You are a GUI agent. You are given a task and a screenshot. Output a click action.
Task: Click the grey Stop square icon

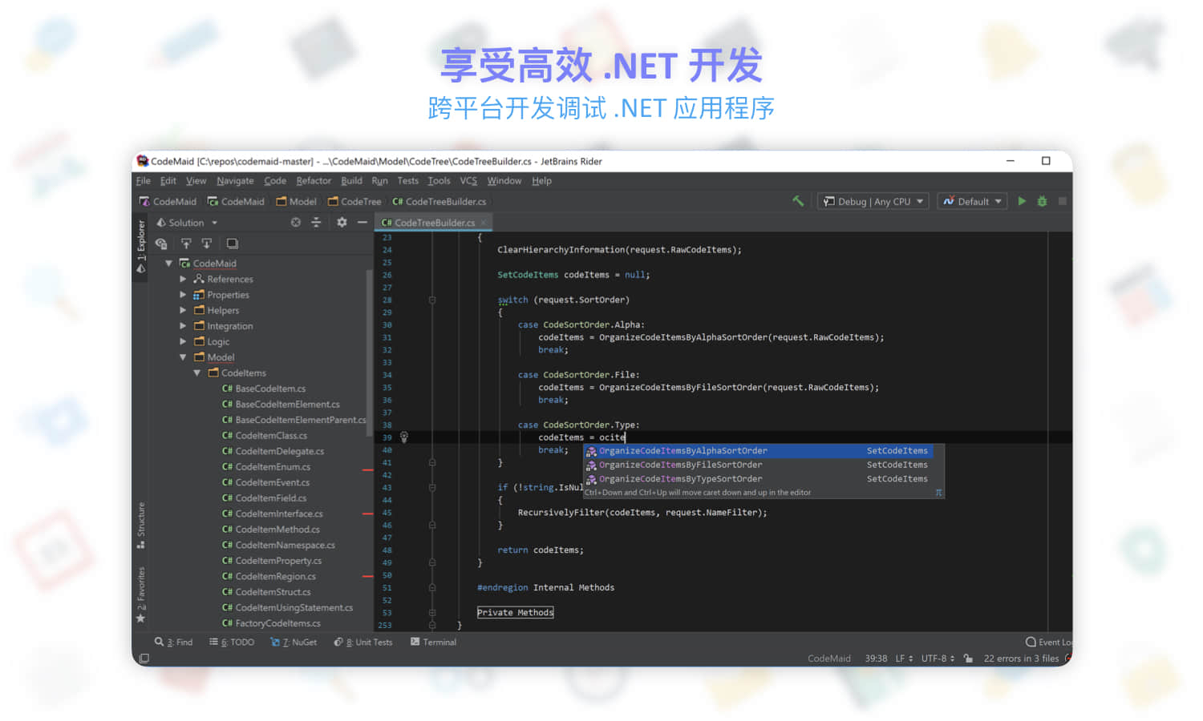point(1063,201)
